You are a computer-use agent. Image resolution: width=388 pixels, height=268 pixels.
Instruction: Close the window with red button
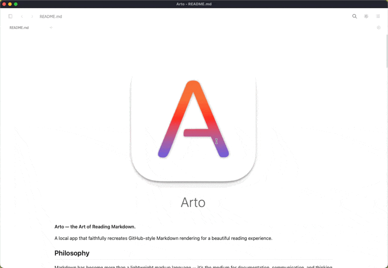4,4
